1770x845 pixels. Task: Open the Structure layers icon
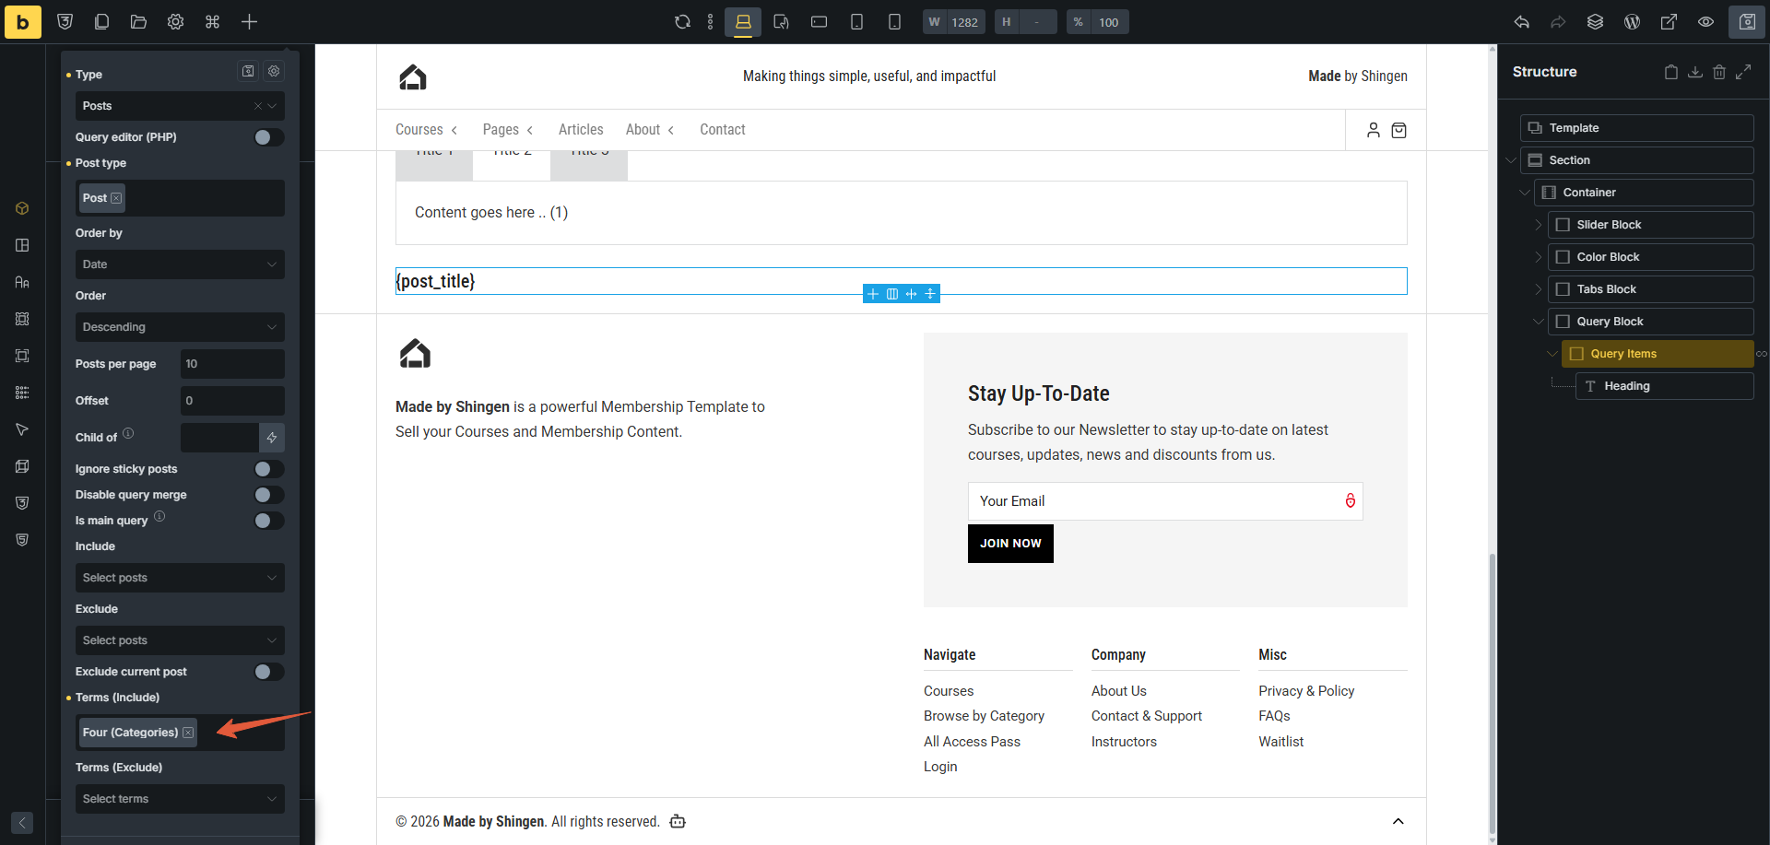coord(1595,22)
